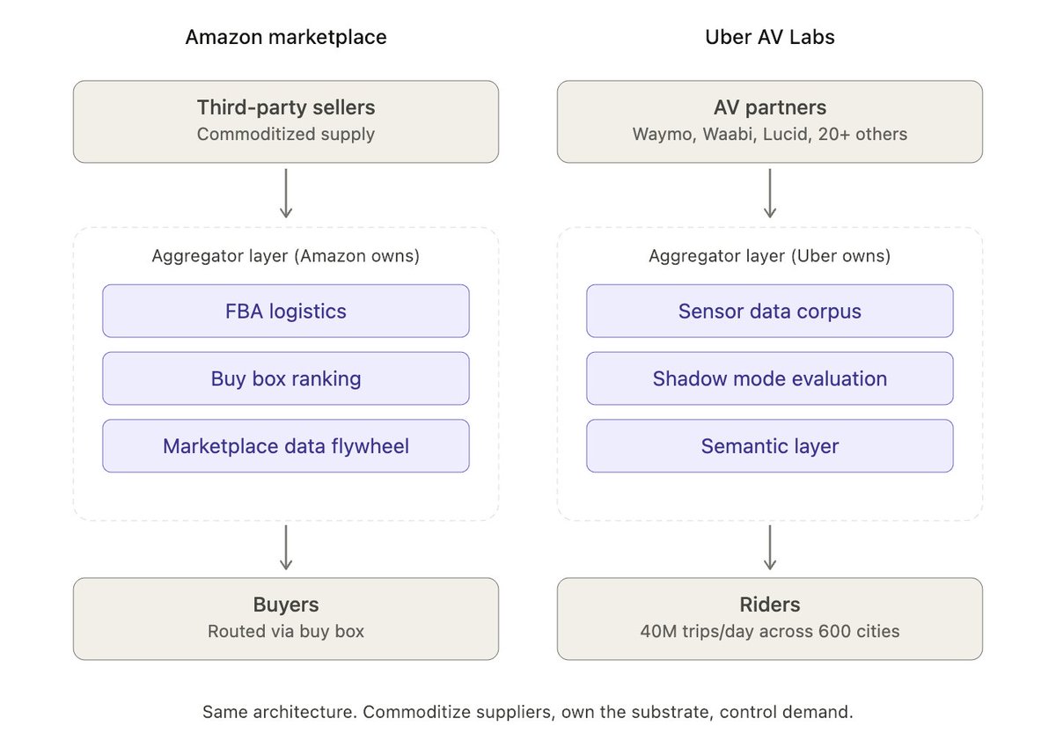The height and width of the screenshot is (748, 1056).
Task: Click the Same architecture caption text
Action: (x=528, y=712)
